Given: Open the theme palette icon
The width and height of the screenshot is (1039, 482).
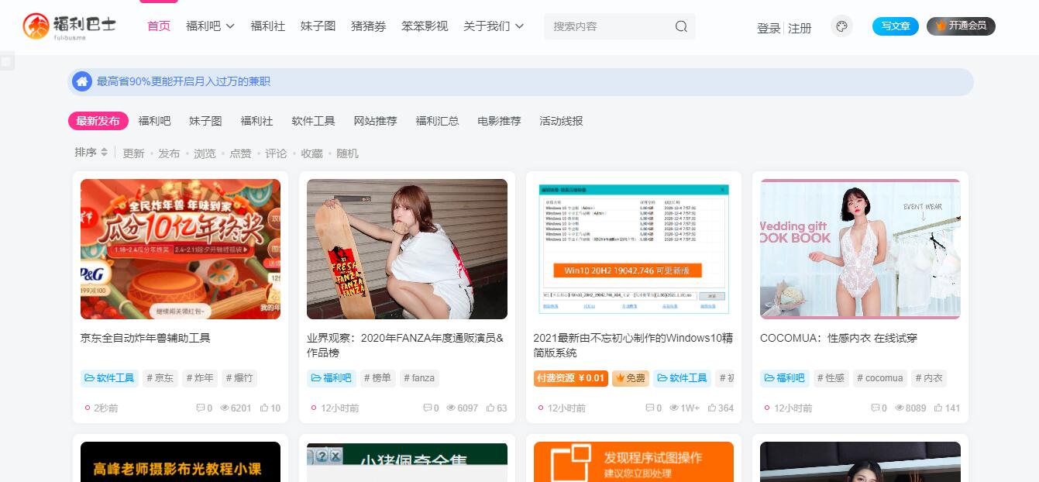Looking at the screenshot, I should tap(841, 26).
